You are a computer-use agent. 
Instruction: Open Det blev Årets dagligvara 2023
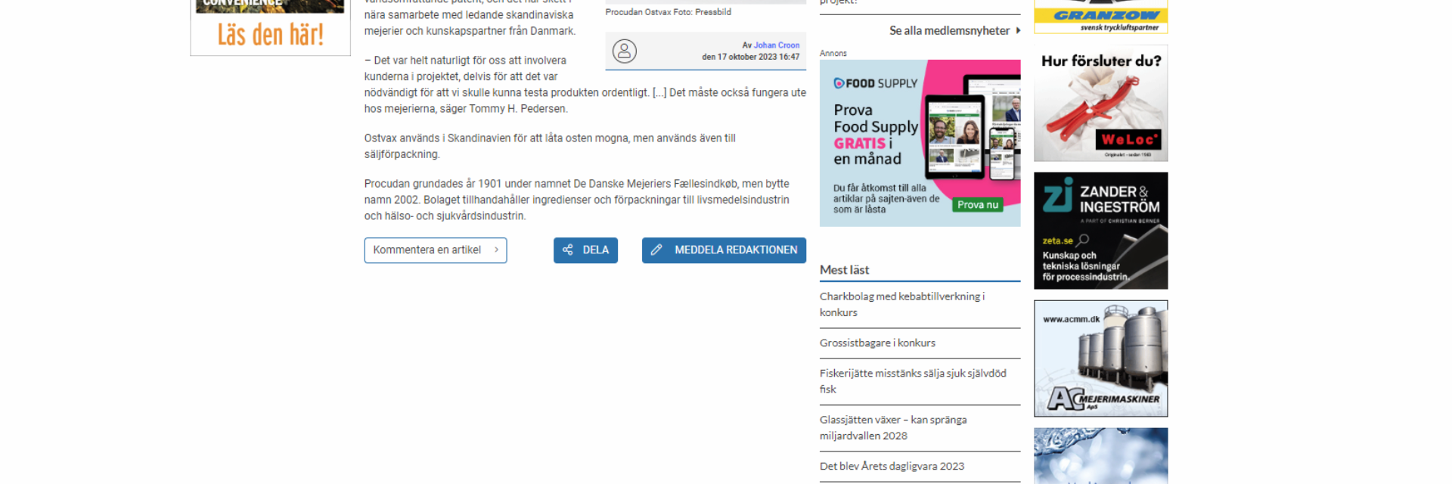point(892,466)
